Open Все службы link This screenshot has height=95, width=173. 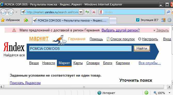(150, 63)
